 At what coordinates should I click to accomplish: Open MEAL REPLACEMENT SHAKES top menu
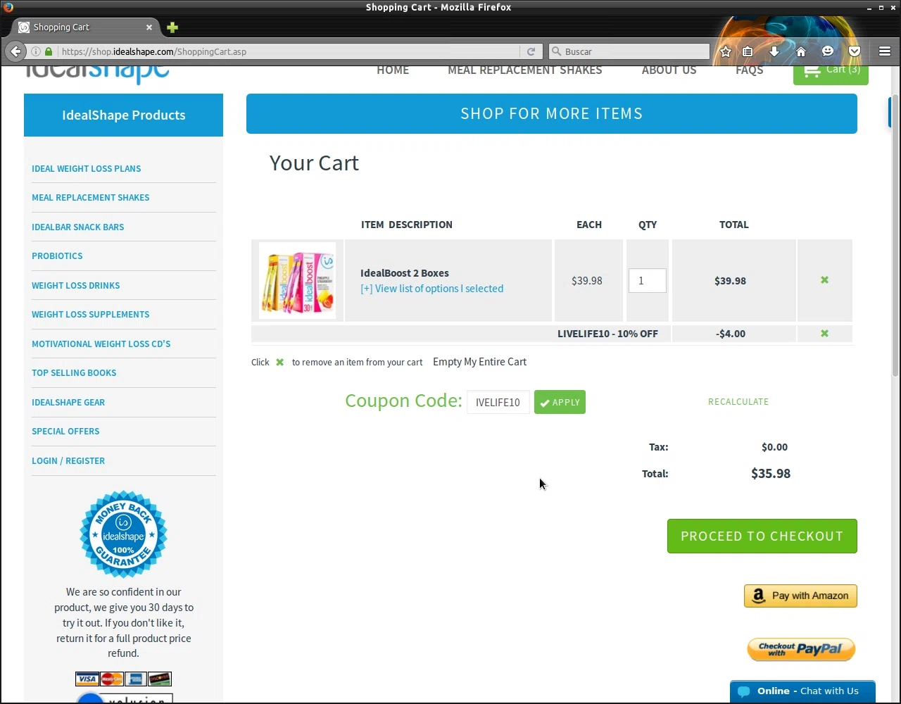pos(525,70)
